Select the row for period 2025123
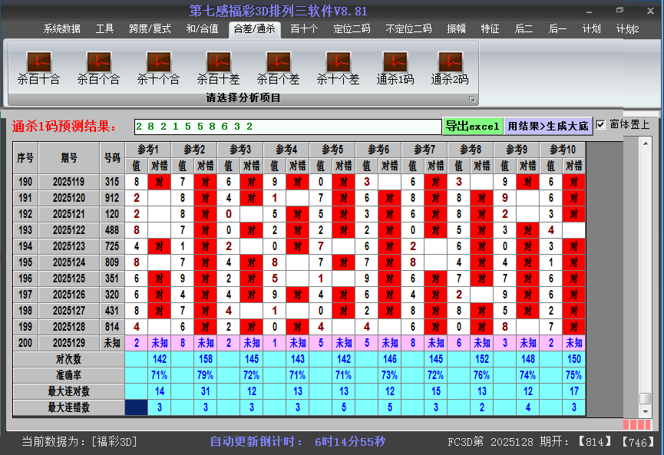This screenshot has width=664, height=455. click(x=299, y=246)
